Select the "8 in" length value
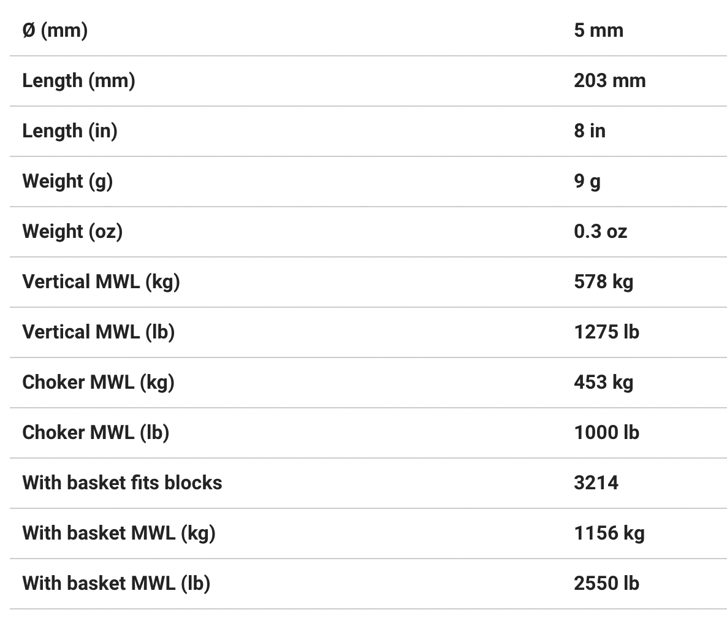 [589, 131]
